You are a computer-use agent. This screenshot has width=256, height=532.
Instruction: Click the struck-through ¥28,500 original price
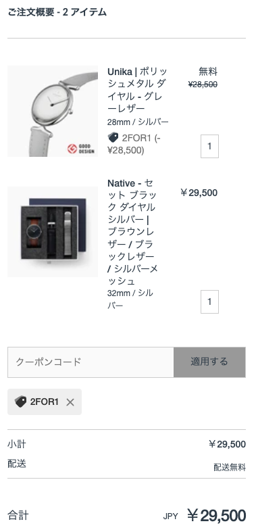(203, 84)
